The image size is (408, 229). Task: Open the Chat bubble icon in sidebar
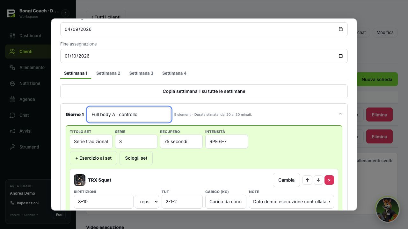[12, 115]
